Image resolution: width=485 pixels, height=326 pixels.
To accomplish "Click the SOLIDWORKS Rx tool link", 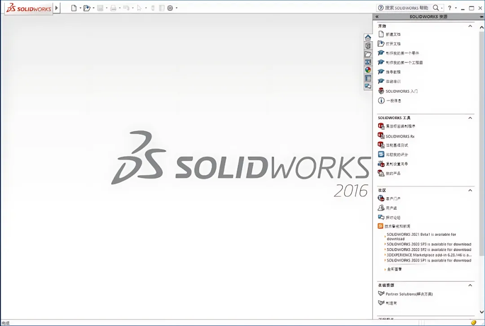I will pyautogui.click(x=400, y=136).
